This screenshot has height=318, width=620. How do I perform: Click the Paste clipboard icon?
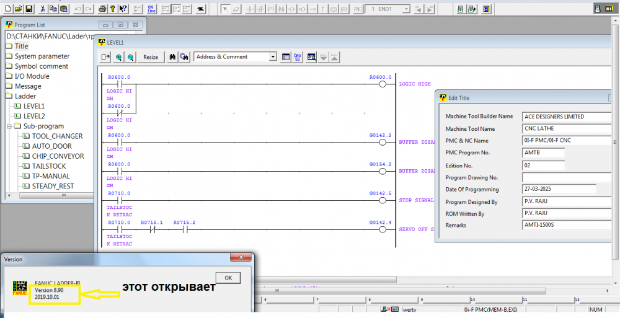tap(64, 8)
